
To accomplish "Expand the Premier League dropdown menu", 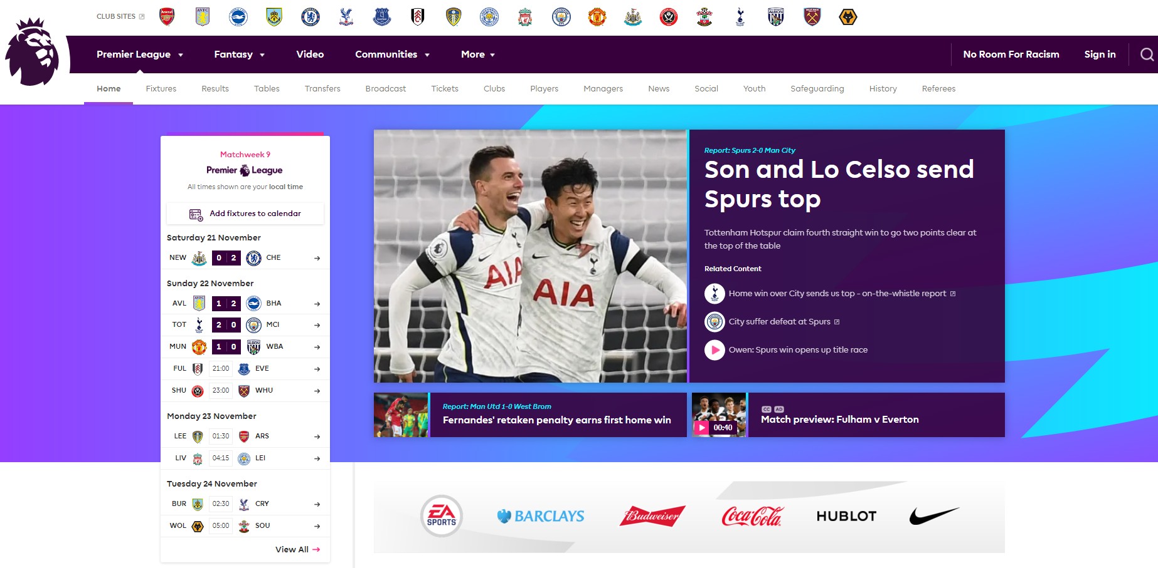I will pyautogui.click(x=140, y=54).
